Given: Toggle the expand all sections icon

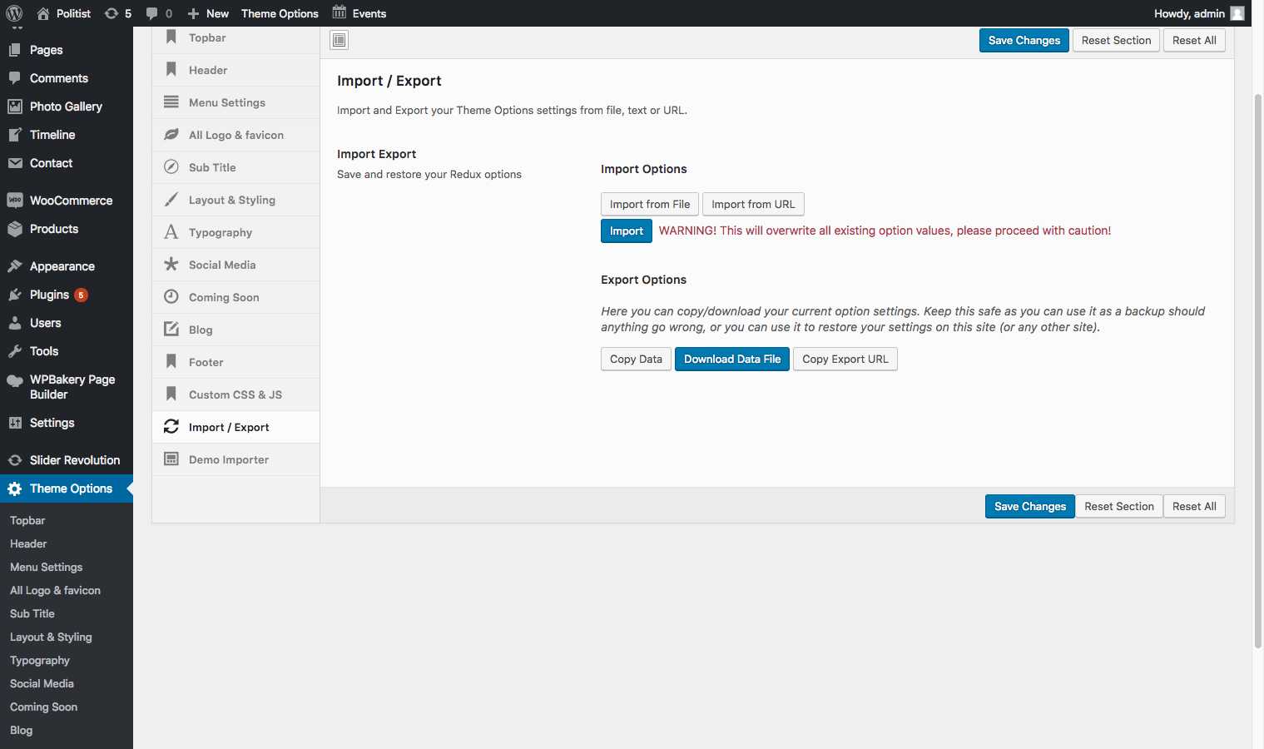Looking at the screenshot, I should coord(340,40).
